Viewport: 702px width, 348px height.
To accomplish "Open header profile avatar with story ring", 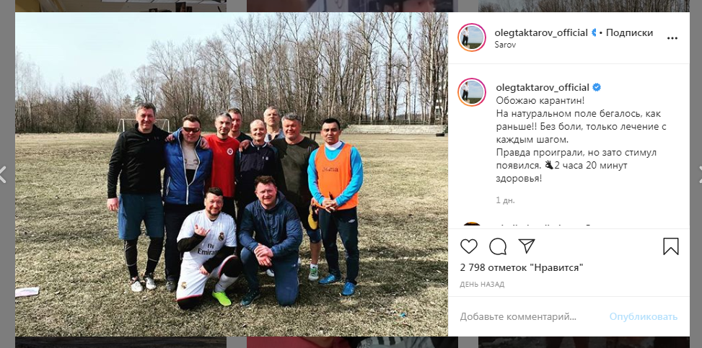I will (472, 37).
